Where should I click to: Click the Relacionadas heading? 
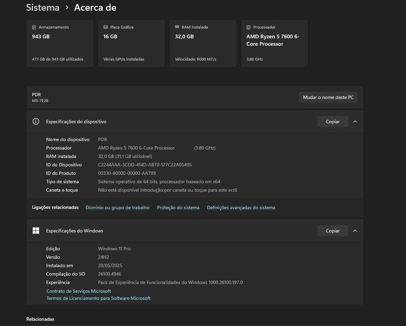pos(40,319)
